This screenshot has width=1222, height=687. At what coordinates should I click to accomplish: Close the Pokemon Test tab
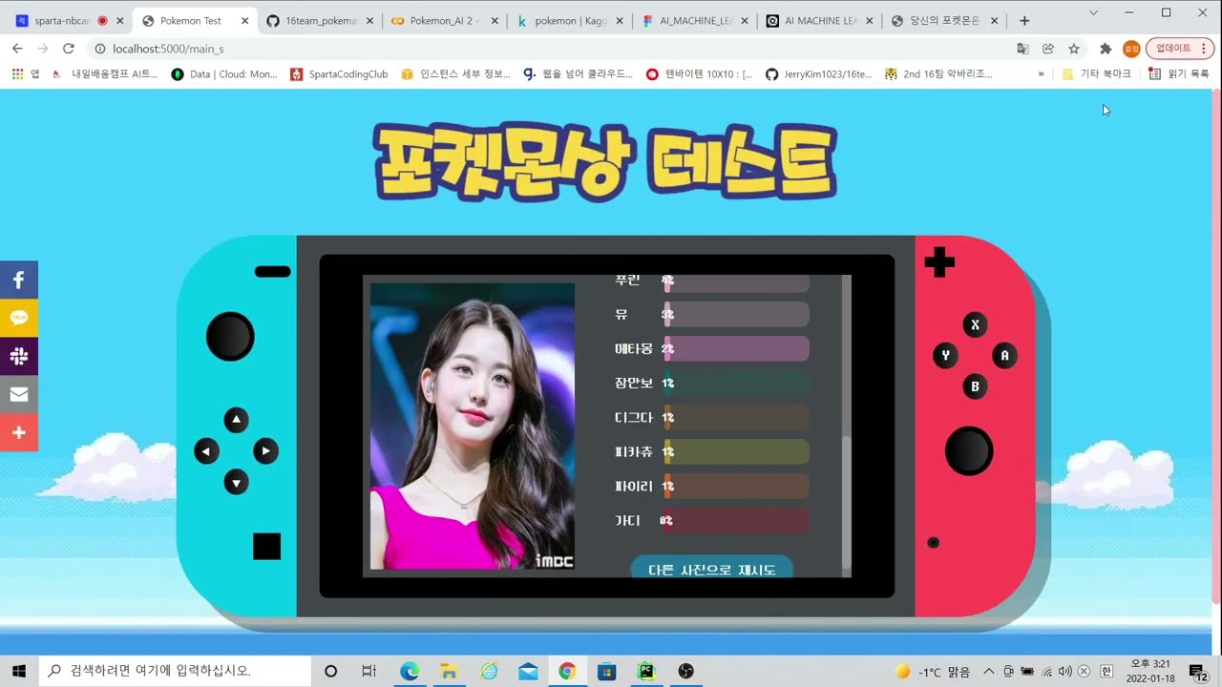tap(244, 20)
